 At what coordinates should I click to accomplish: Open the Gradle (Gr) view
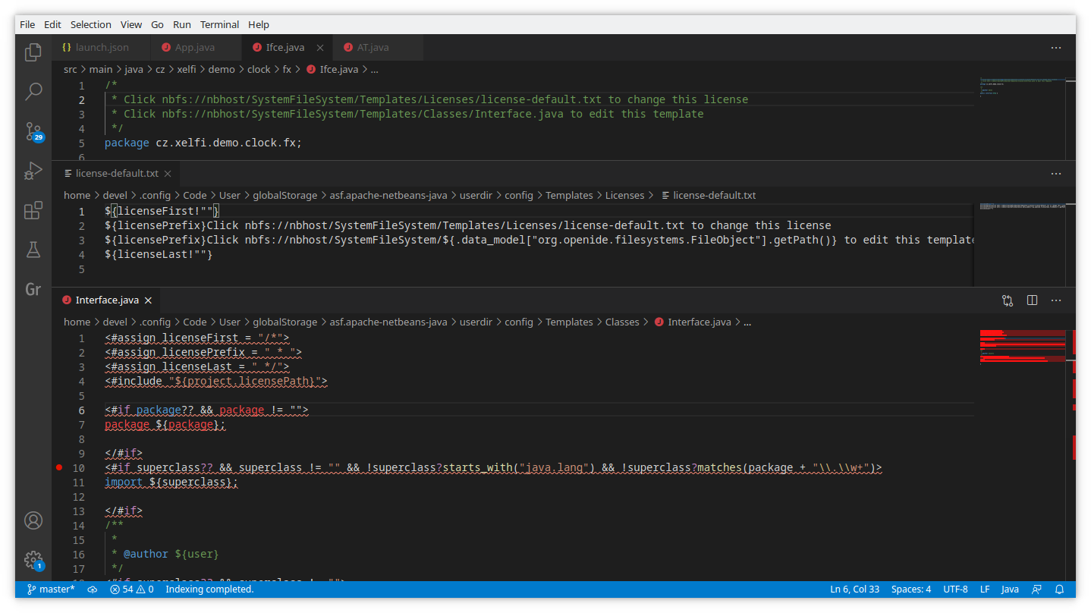pyautogui.click(x=33, y=289)
